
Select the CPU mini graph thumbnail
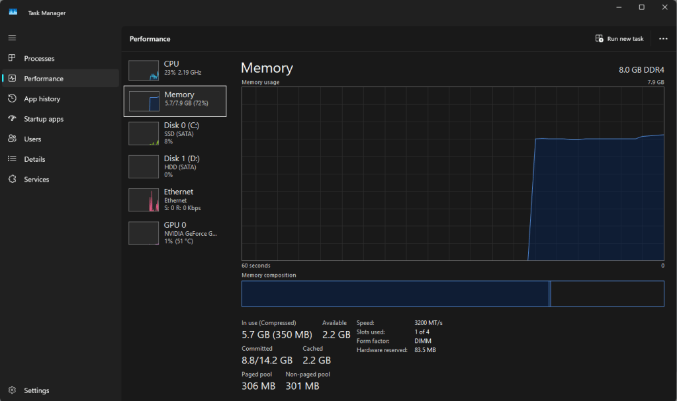coord(144,70)
